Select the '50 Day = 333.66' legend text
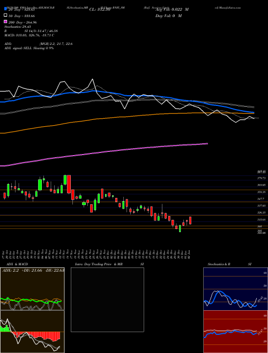Image resolution: width=268 pixels, height=353 pixels. (x=21, y=16)
